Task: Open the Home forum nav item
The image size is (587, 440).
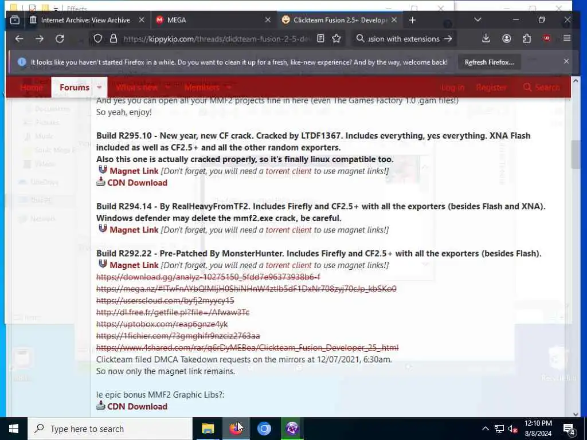Action: tap(32, 87)
